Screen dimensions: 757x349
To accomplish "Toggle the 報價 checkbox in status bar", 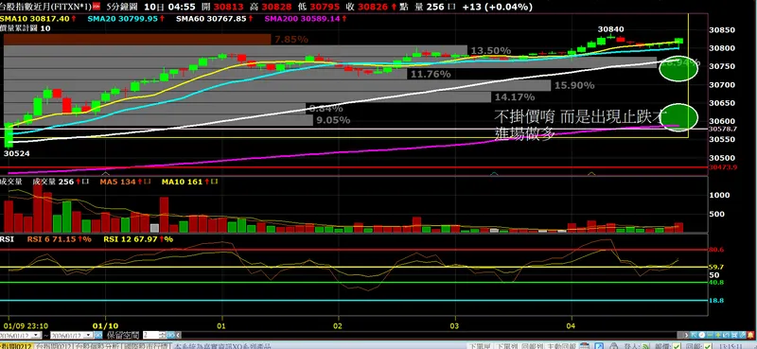I will click(677, 345).
